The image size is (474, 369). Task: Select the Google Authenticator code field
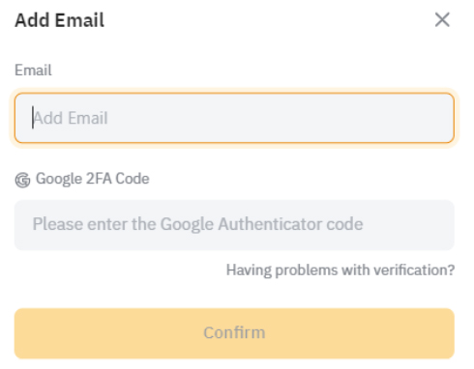click(234, 225)
